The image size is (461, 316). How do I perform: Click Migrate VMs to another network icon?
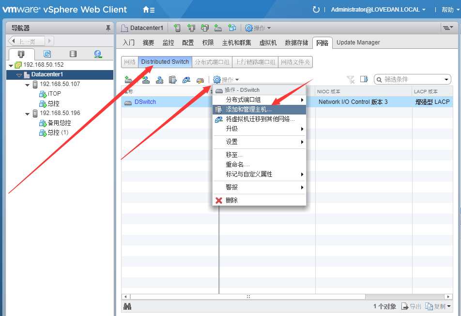(x=186, y=80)
